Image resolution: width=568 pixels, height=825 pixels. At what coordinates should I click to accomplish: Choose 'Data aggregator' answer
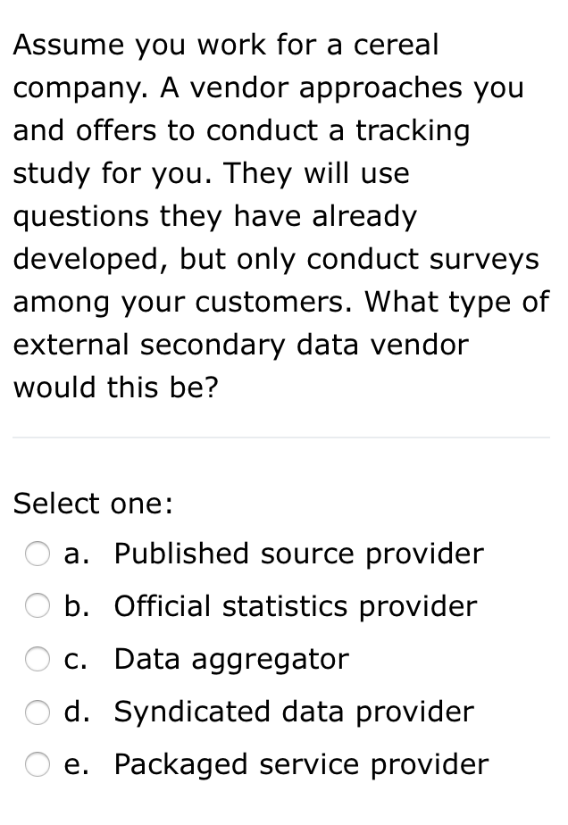(x=230, y=659)
